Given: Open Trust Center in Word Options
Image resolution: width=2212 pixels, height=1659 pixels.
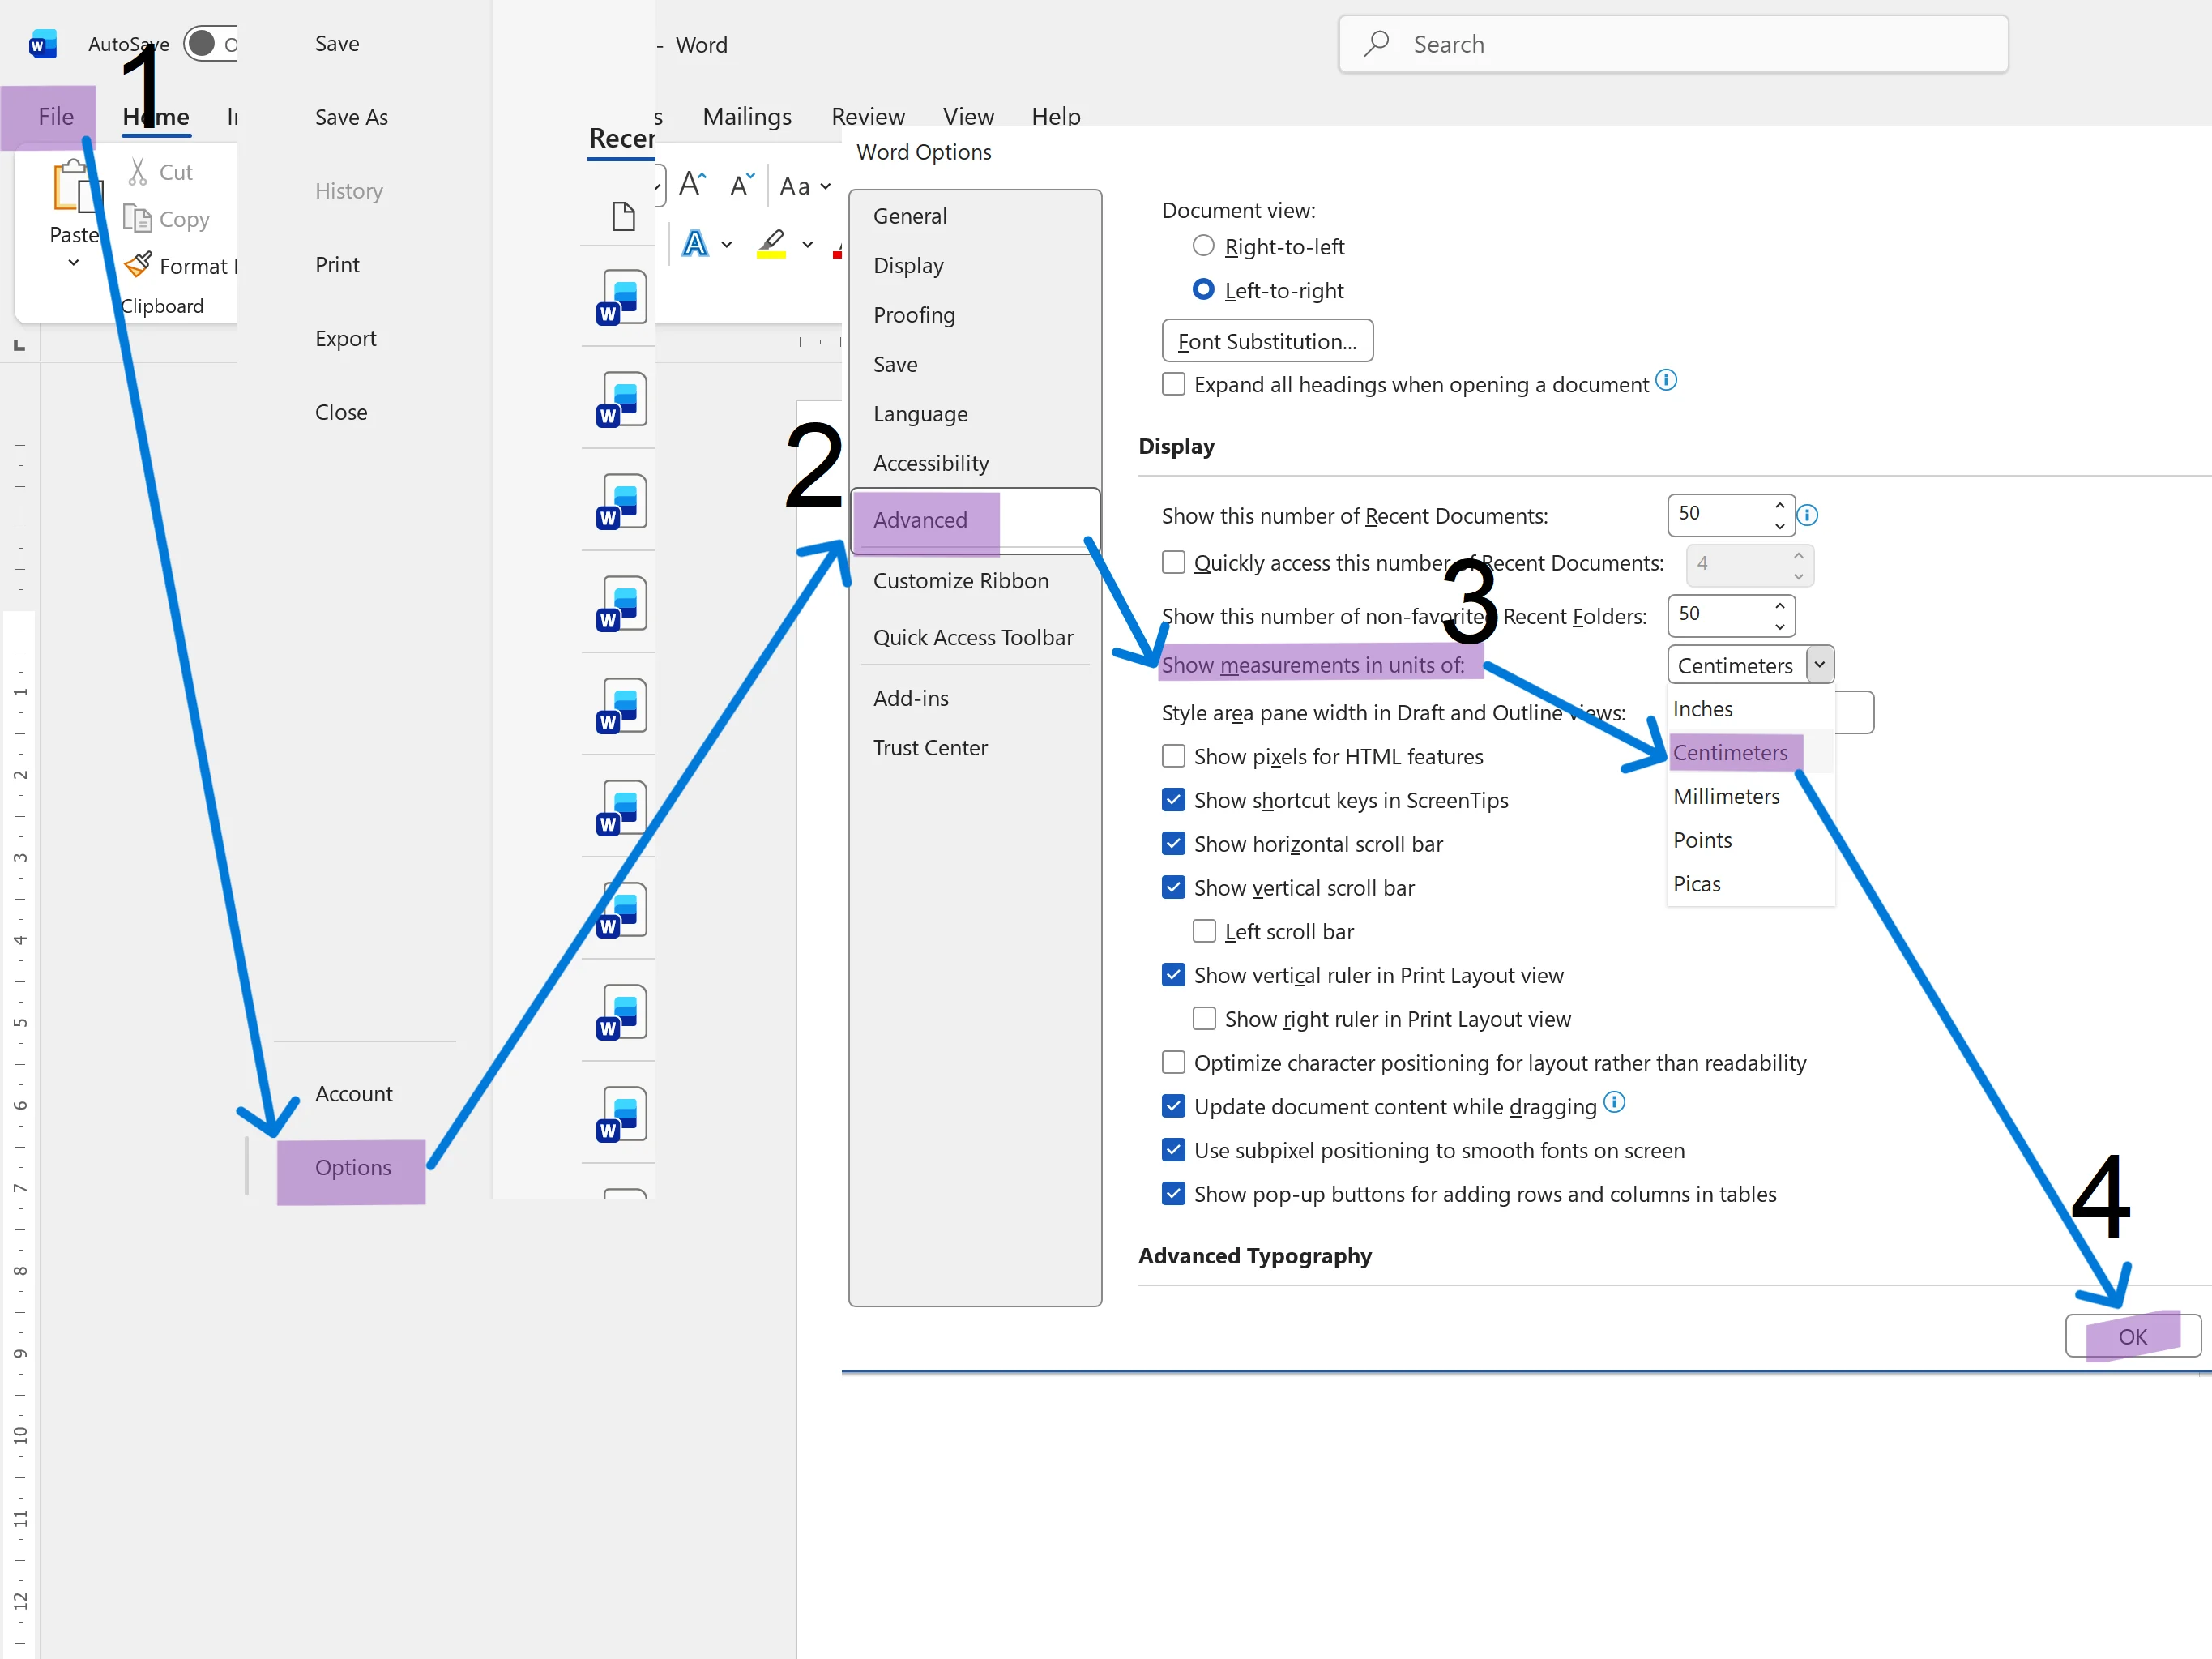Looking at the screenshot, I should (x=930, y=748).
